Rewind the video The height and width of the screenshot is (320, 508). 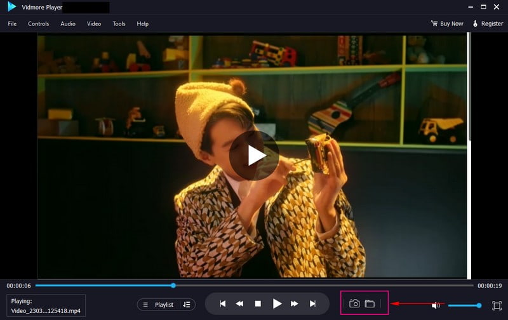(x=240, y=304)
